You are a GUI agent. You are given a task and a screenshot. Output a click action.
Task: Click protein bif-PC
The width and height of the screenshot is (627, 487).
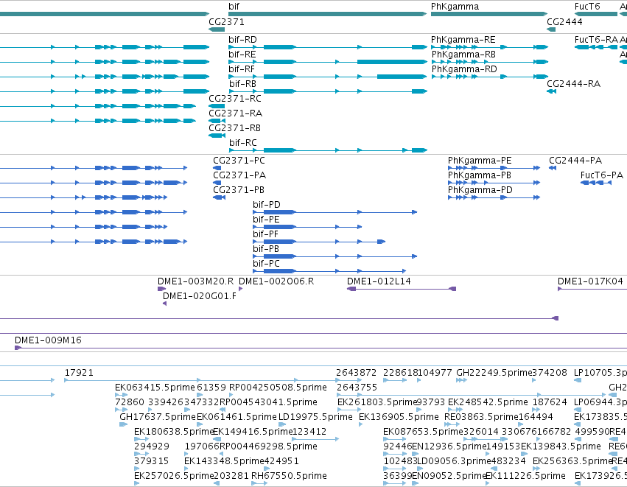[x=329, y=271]
